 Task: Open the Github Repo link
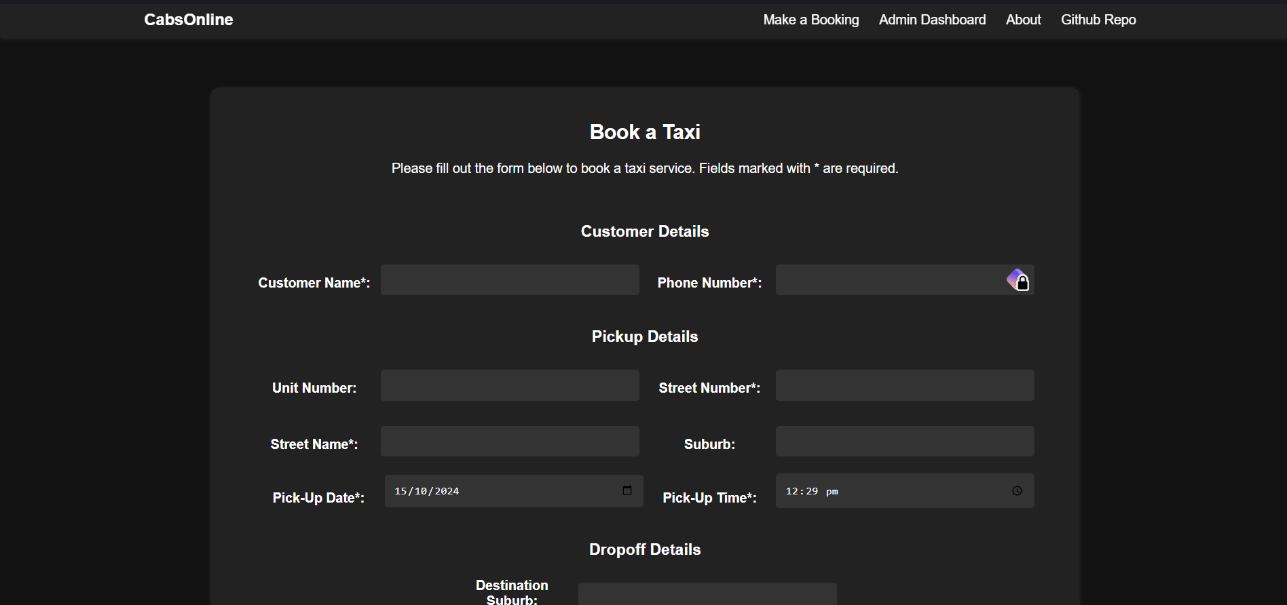click(x=1098, y=20)
